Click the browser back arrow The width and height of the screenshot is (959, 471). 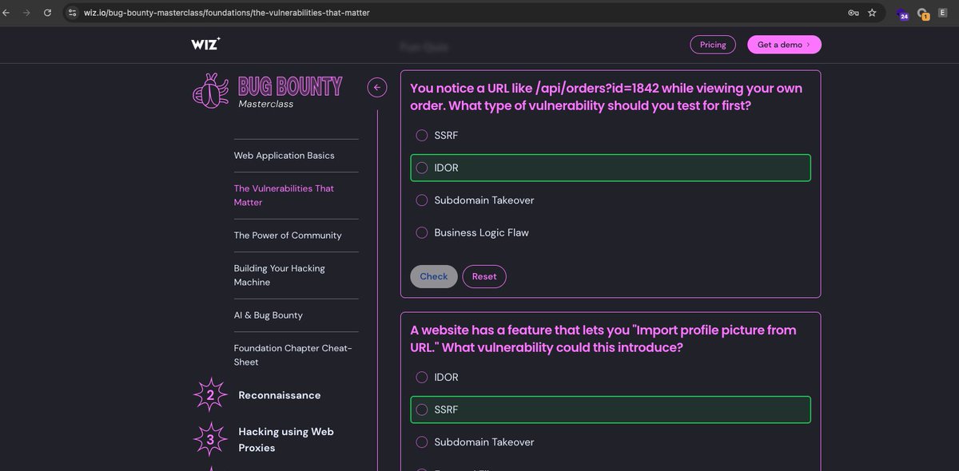(6, 13)
